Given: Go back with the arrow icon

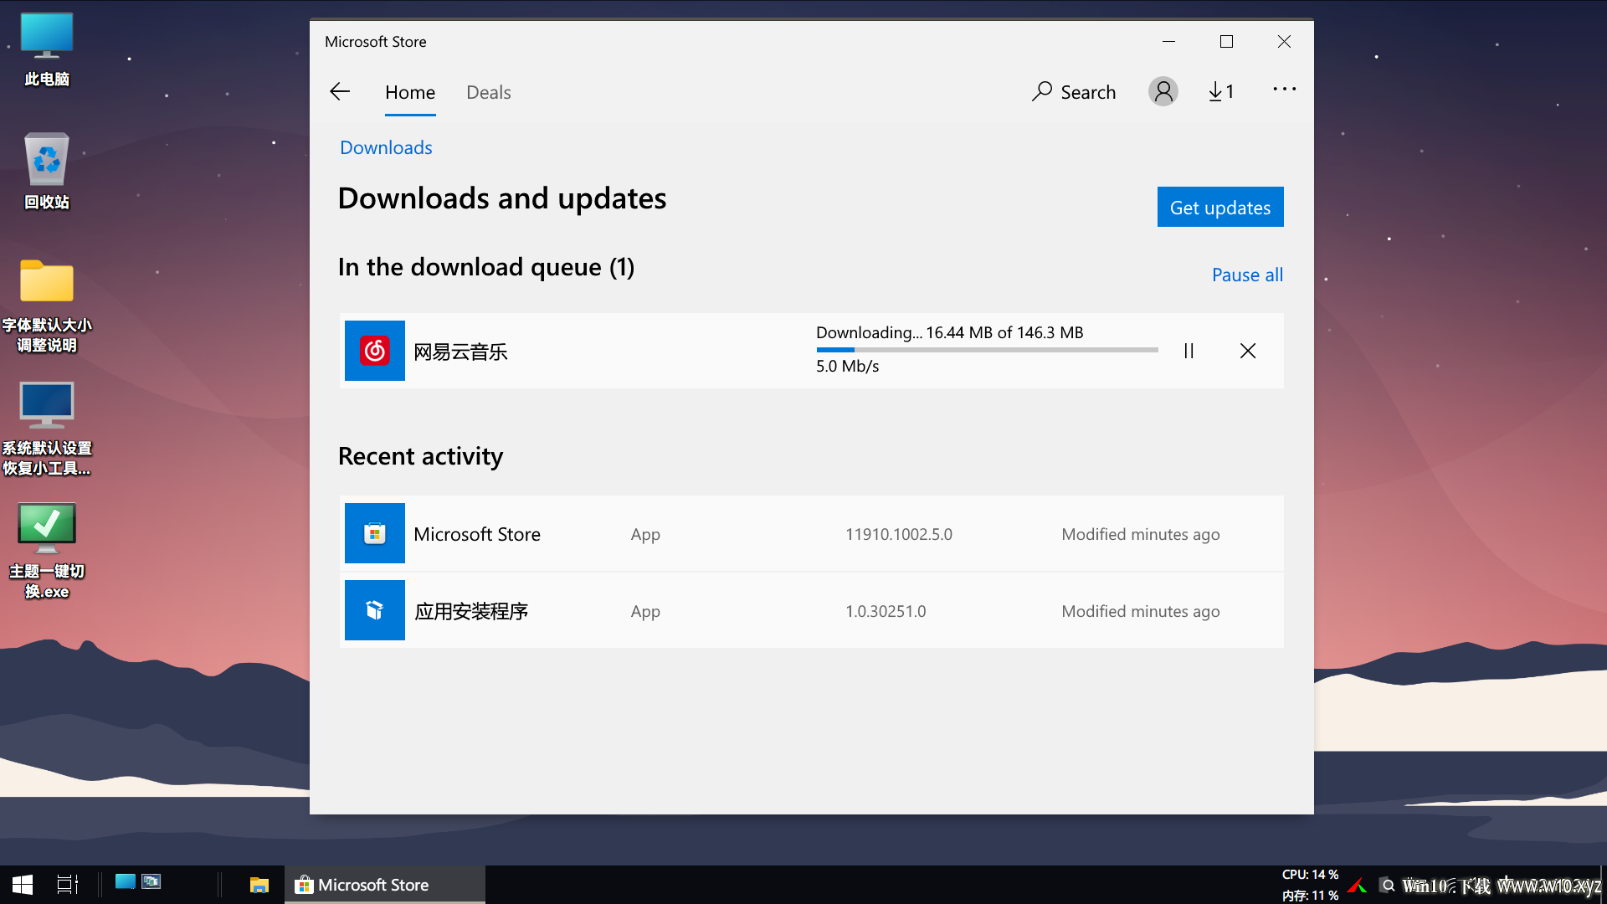Looking at the screenshot, I should pyautogui.click(x=340, y=92).
